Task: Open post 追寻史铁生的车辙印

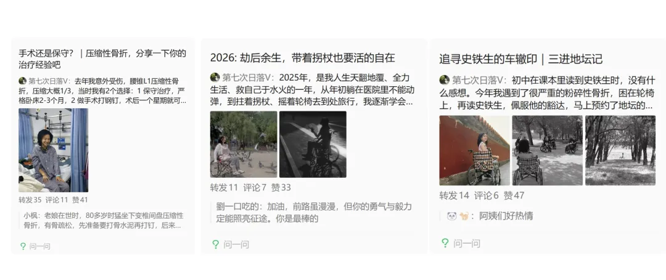Action: pos(520,59)
